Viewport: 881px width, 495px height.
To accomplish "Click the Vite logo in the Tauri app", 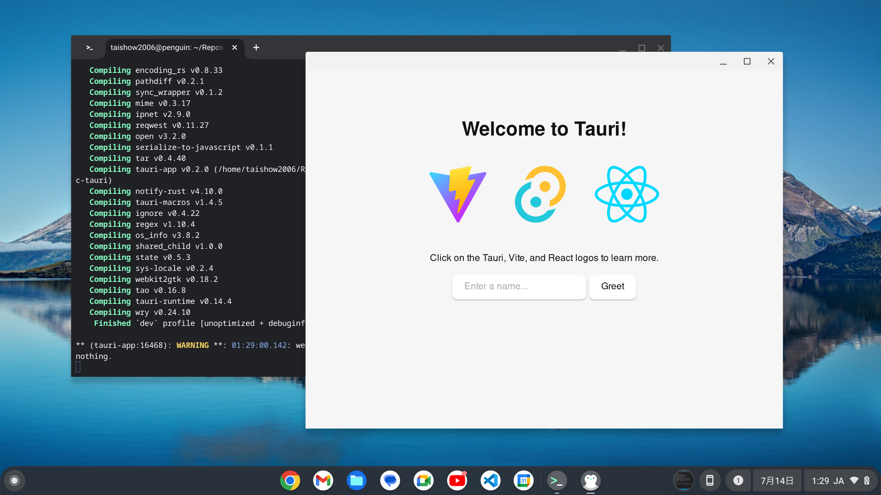I will point(457,194).
